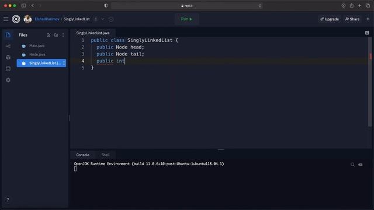
Task: Select the Files sidebar icon
Action: click(8, 35)
